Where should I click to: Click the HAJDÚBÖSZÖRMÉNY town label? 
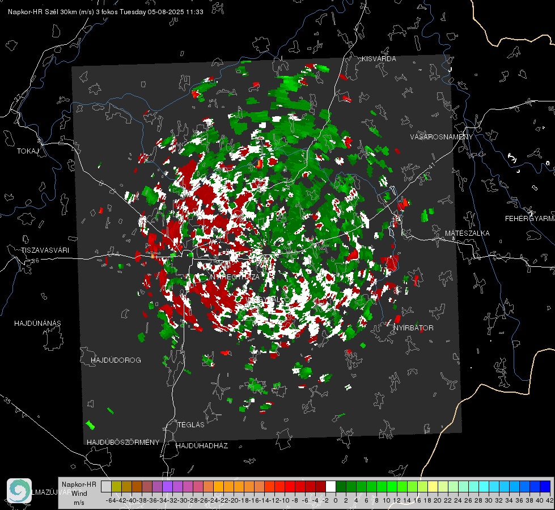point(123,442)
